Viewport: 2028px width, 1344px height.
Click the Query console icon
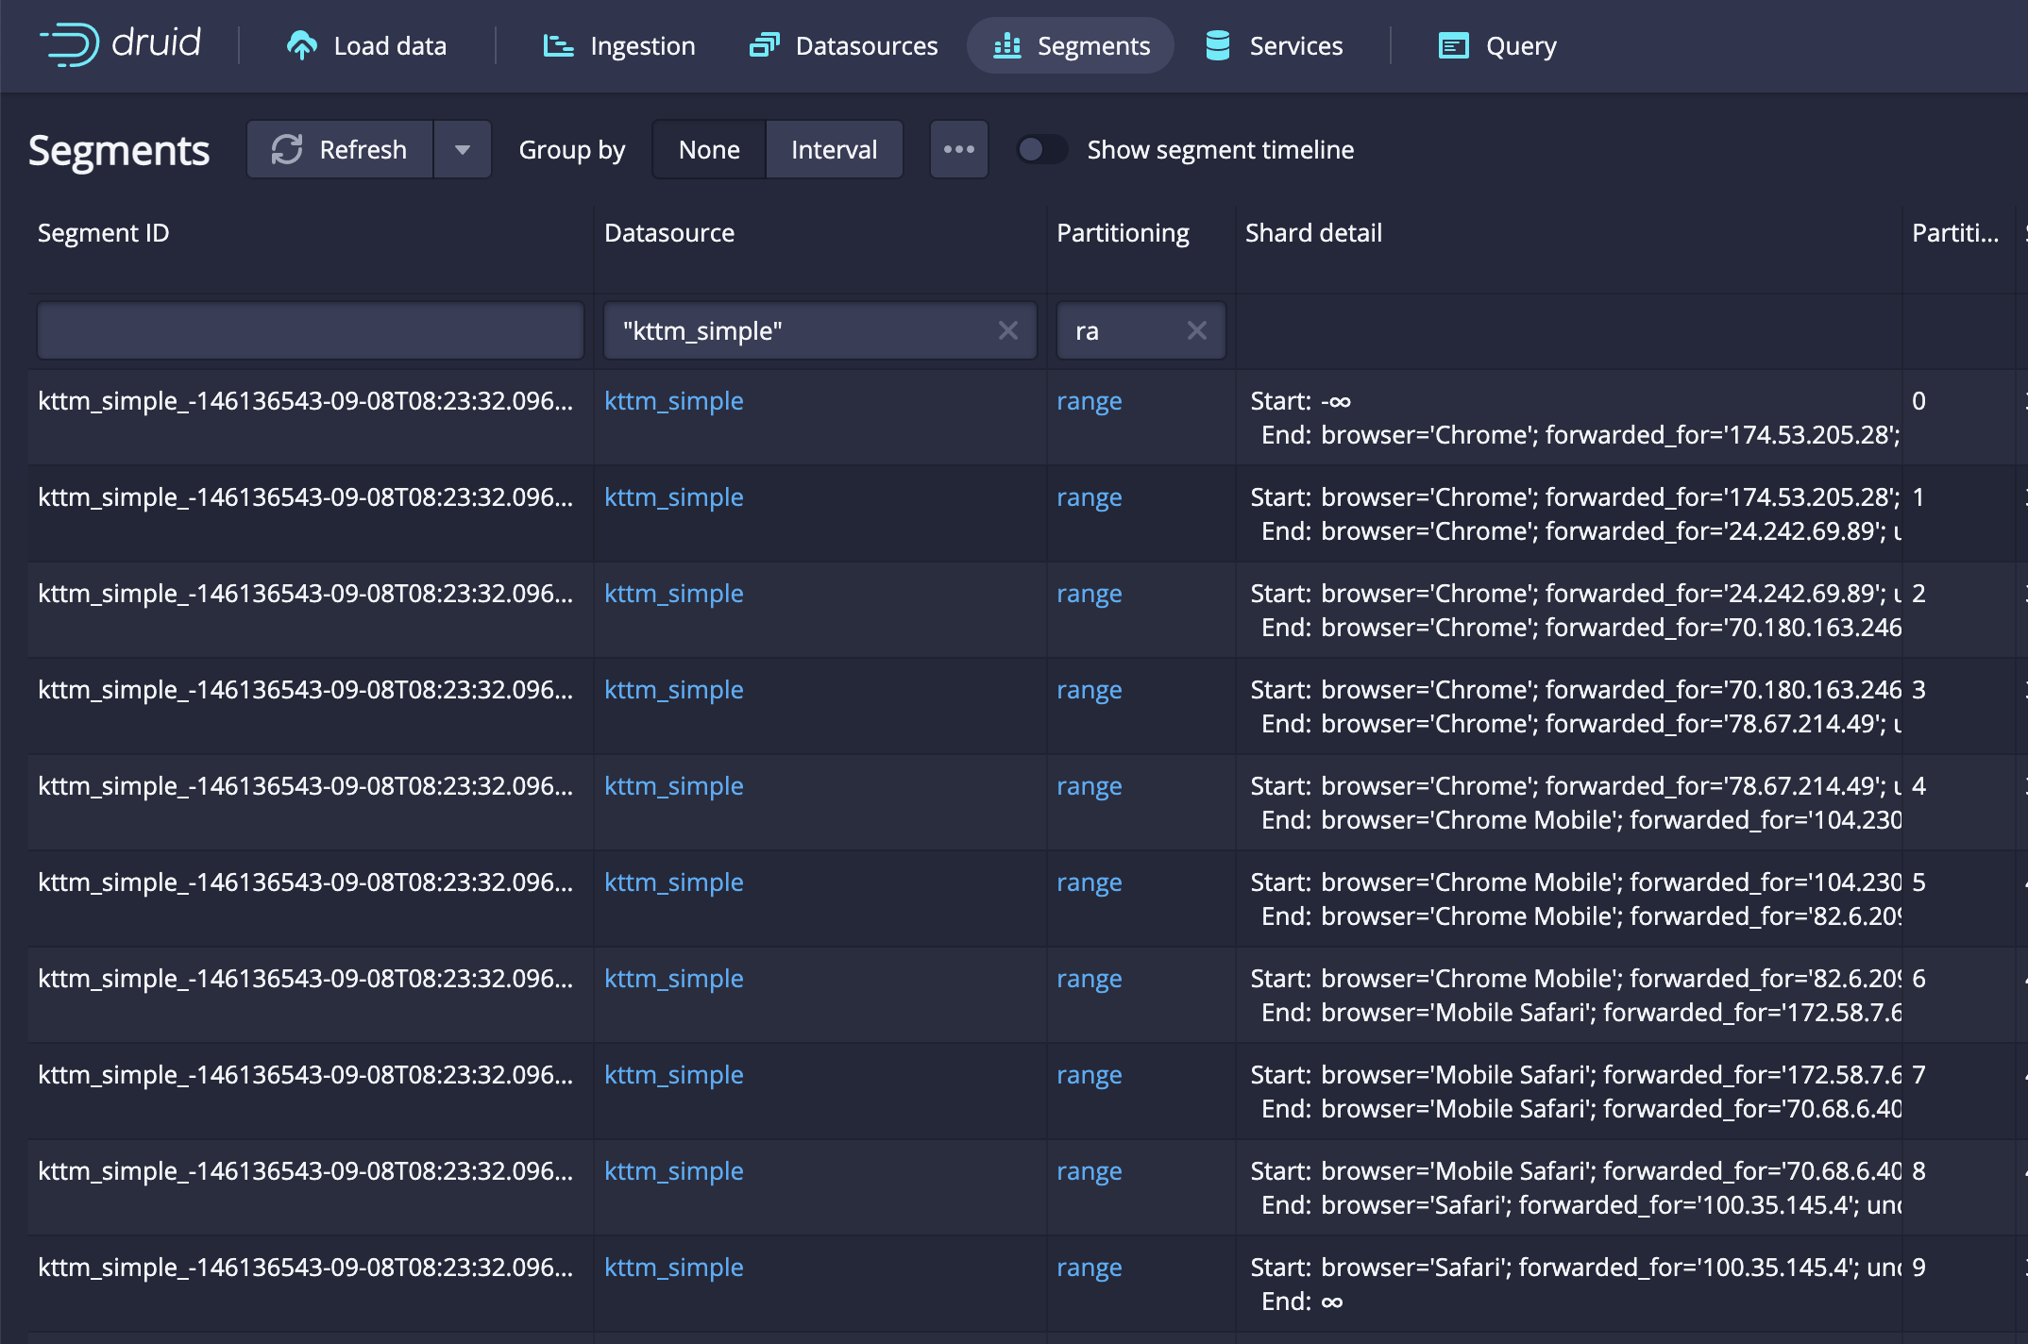pos(1453,45)
